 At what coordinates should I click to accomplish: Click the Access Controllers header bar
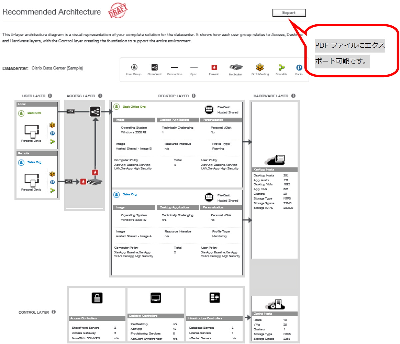[97, 318]
